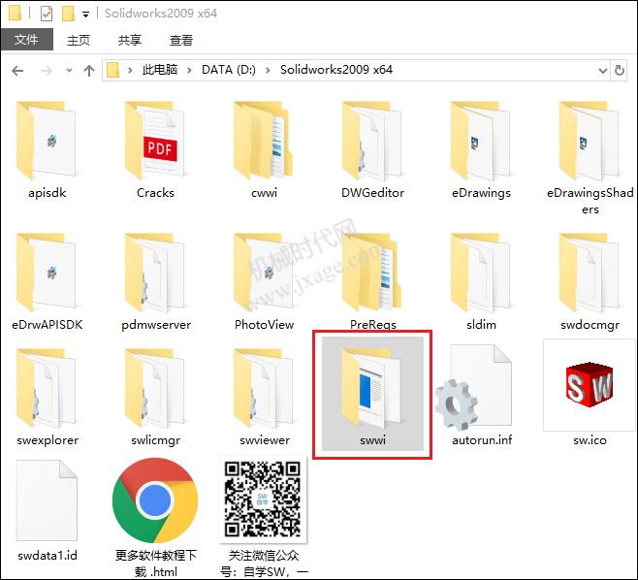Select the PhotoView folder
The image size is (638, 580).
pyautogui.click(x=264, y=281)
